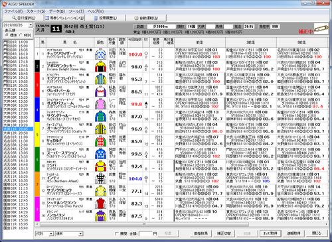The width and height of the screenshot is (332, 242).
Task: Click the 補正切替 button
Action: pyautogui.click(x=224, y=233)
